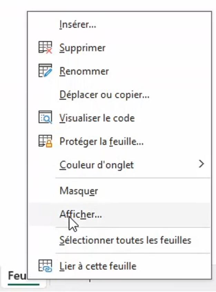
Task: Click the Lier à cette feuille text
Action: tap(98, 266)
